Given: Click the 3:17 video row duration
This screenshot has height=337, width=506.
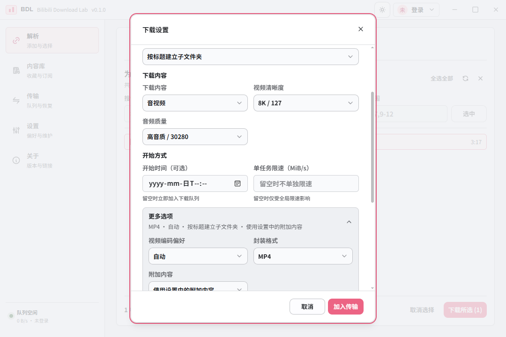Looking at the screenshot, I should pos(476,142).
